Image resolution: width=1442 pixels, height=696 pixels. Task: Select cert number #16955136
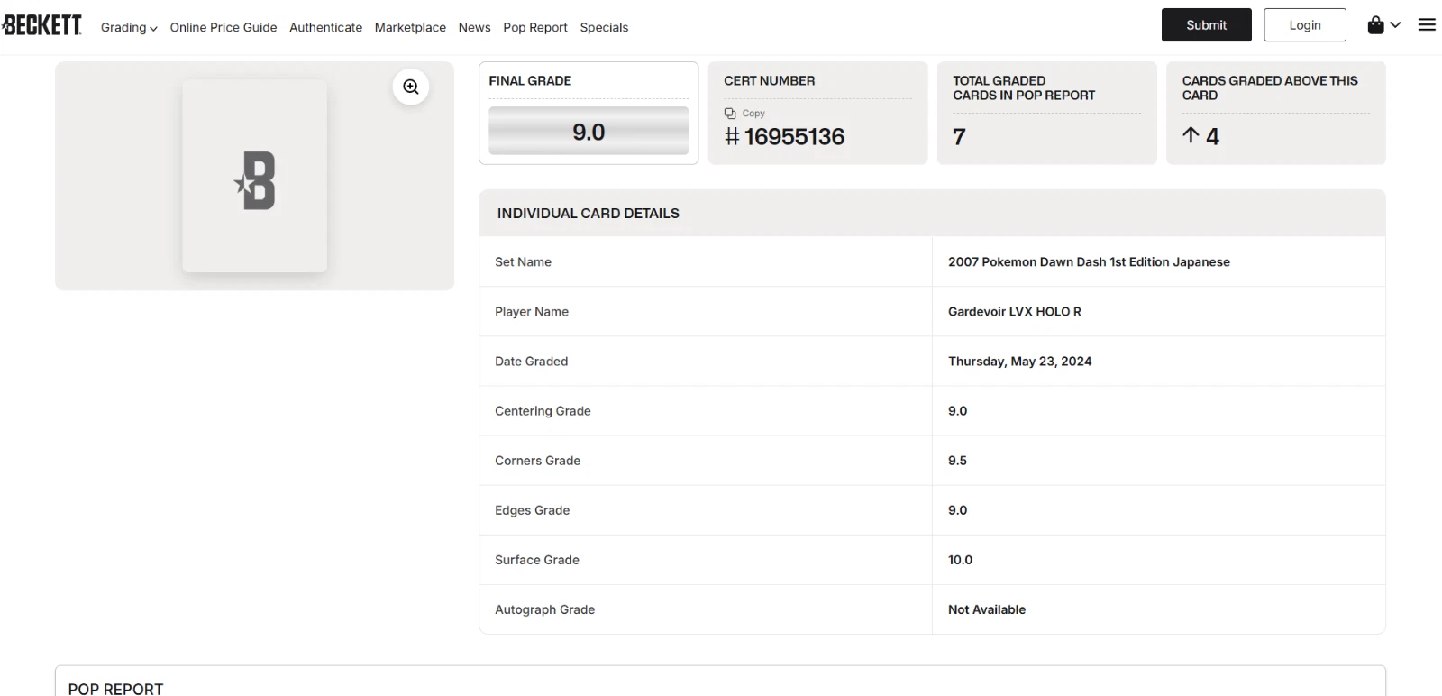pyautogui.click(x=784, y=137)
